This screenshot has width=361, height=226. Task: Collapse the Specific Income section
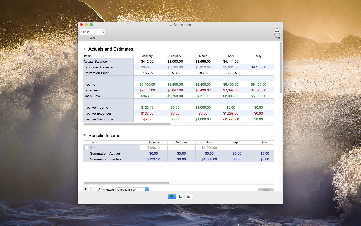(85, 135)
